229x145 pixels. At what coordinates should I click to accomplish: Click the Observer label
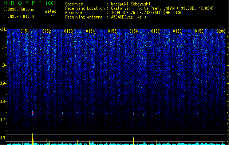tap(74, 4)
